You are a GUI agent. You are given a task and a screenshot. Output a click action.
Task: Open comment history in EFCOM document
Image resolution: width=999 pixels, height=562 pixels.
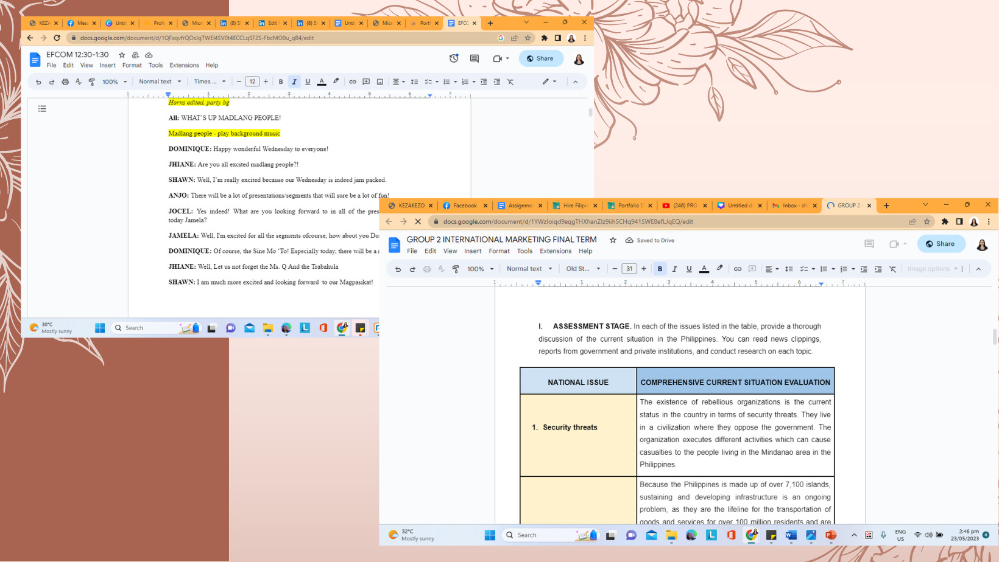(x=475, y=58)
